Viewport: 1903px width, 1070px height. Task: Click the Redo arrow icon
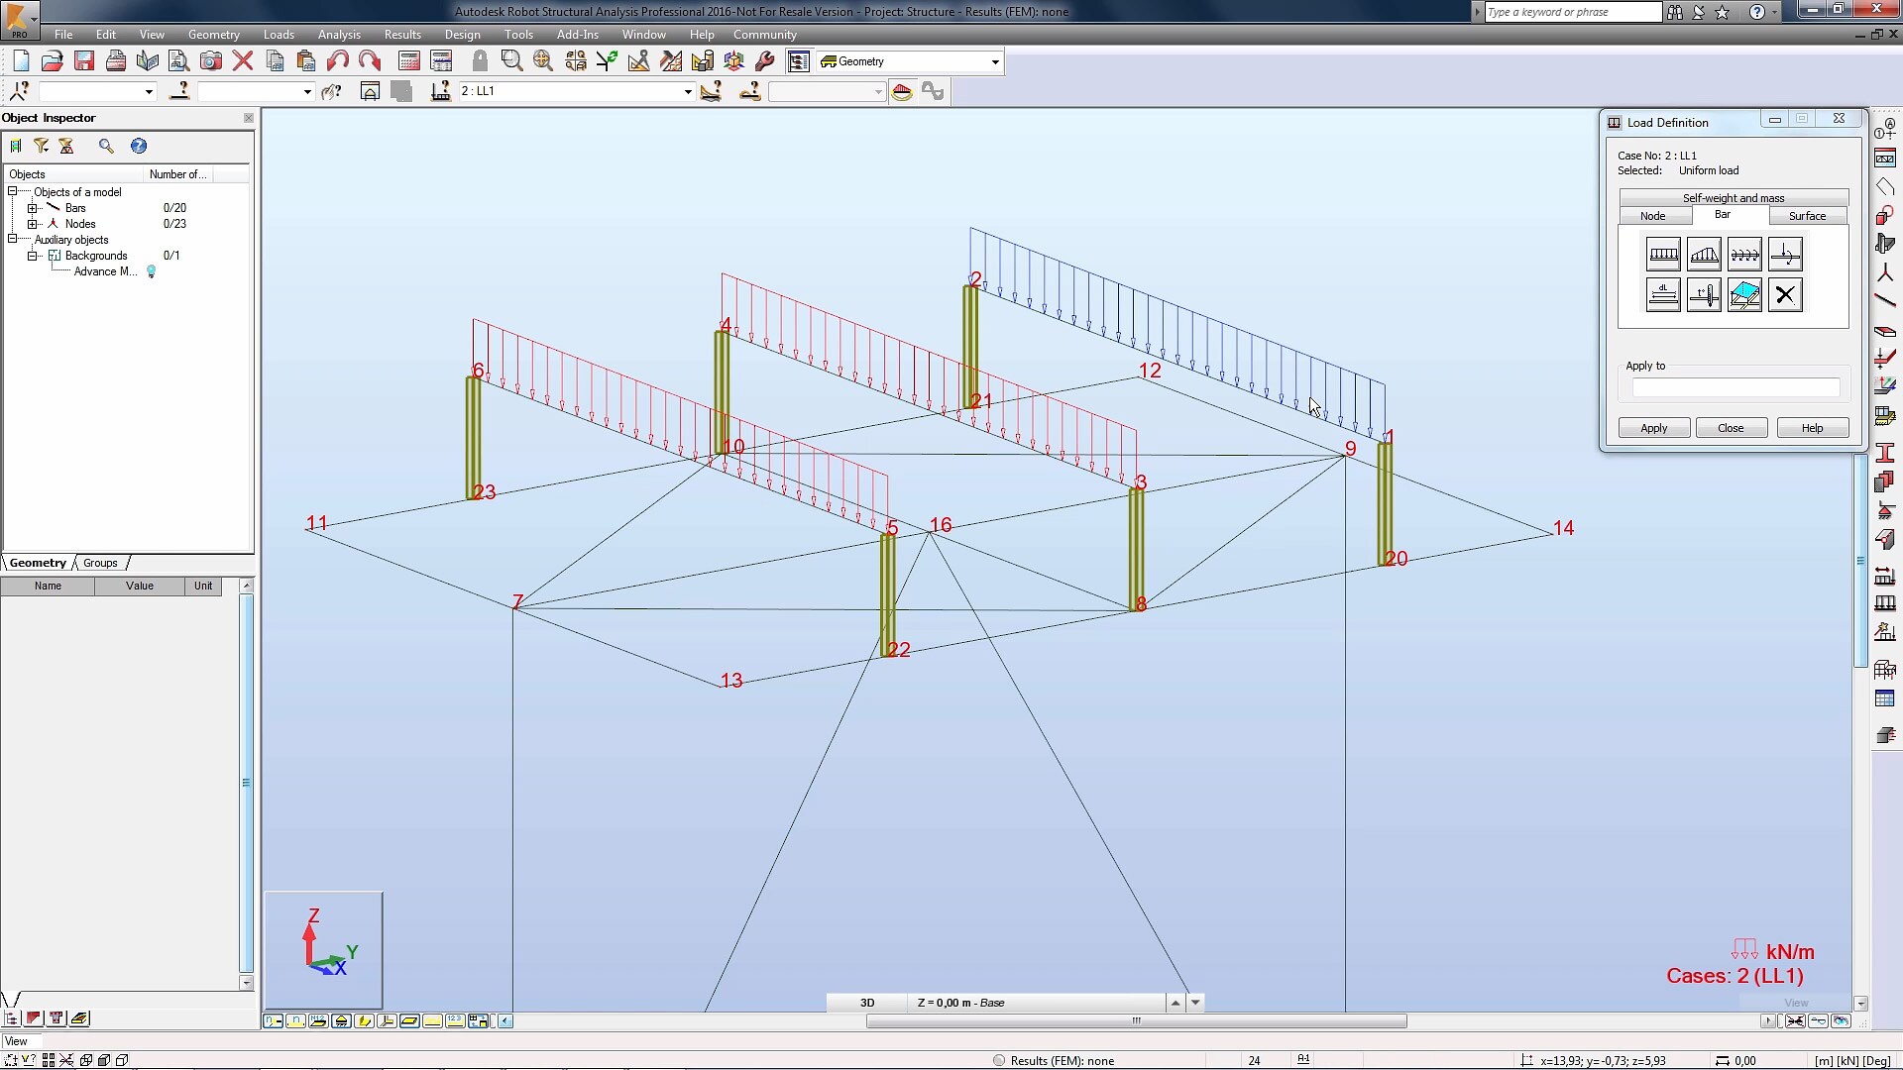370,61
